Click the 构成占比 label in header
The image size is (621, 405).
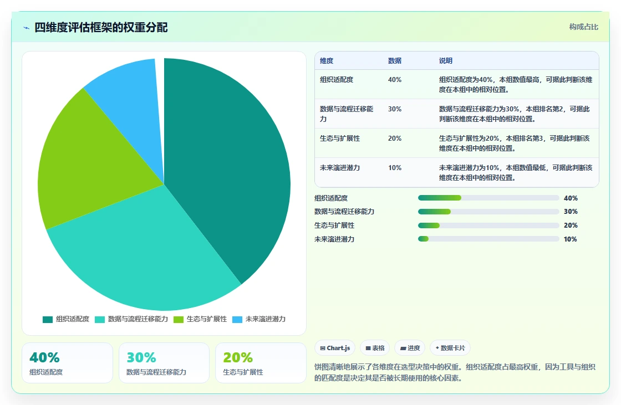(583, 27)
